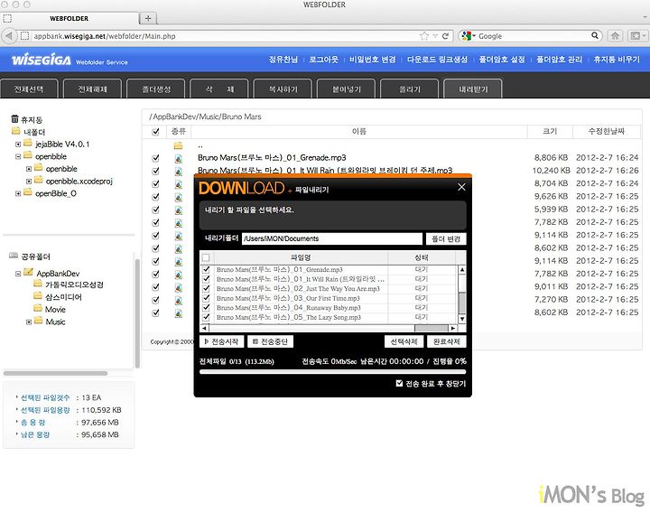
Task: Uncheck 04_Runaway Baby.mp3 in download dialog
Action: pyautogui.click(x=206, y=307)
